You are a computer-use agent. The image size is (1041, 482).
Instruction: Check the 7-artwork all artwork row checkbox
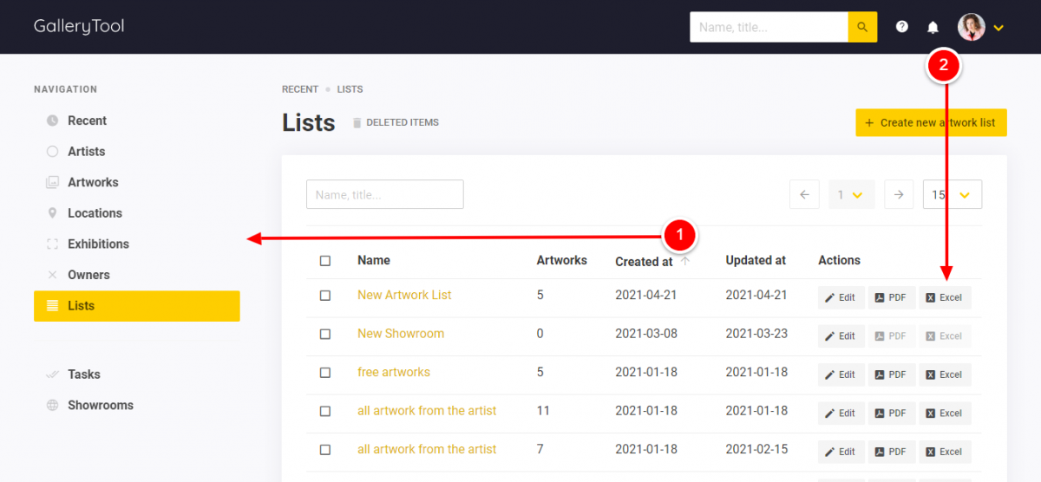325,450
